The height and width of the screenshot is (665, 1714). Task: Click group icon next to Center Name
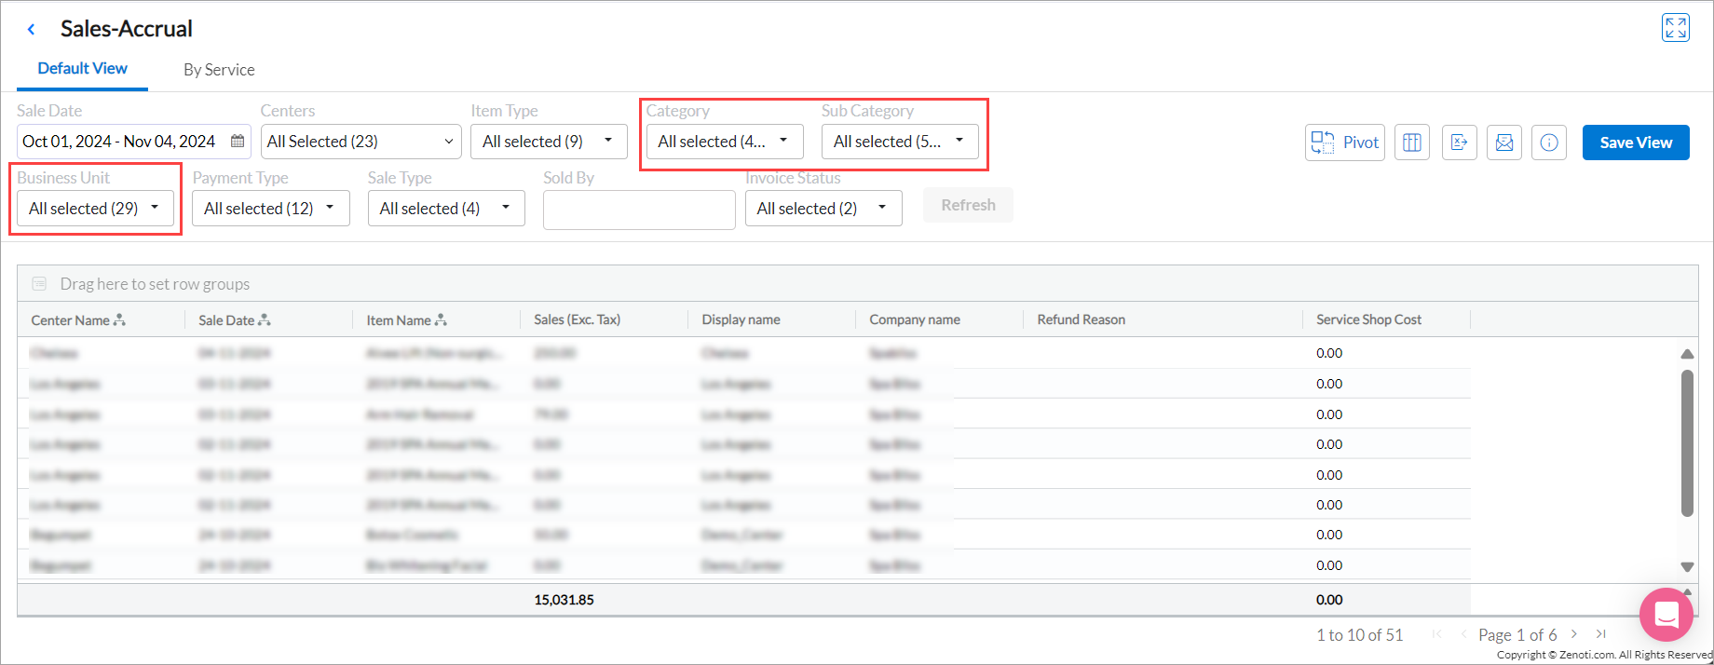(119, 319)
